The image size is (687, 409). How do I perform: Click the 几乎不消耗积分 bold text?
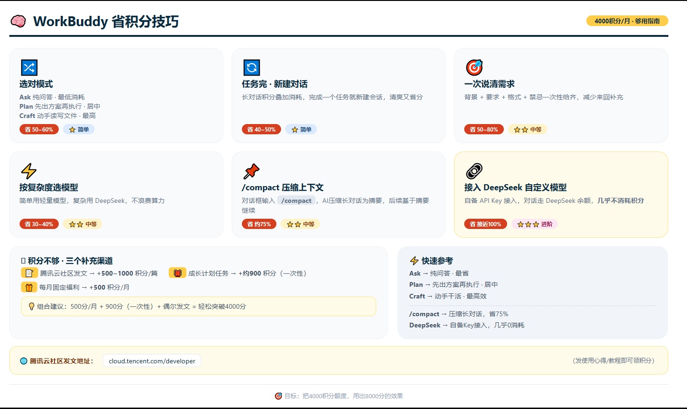[621, 201]
